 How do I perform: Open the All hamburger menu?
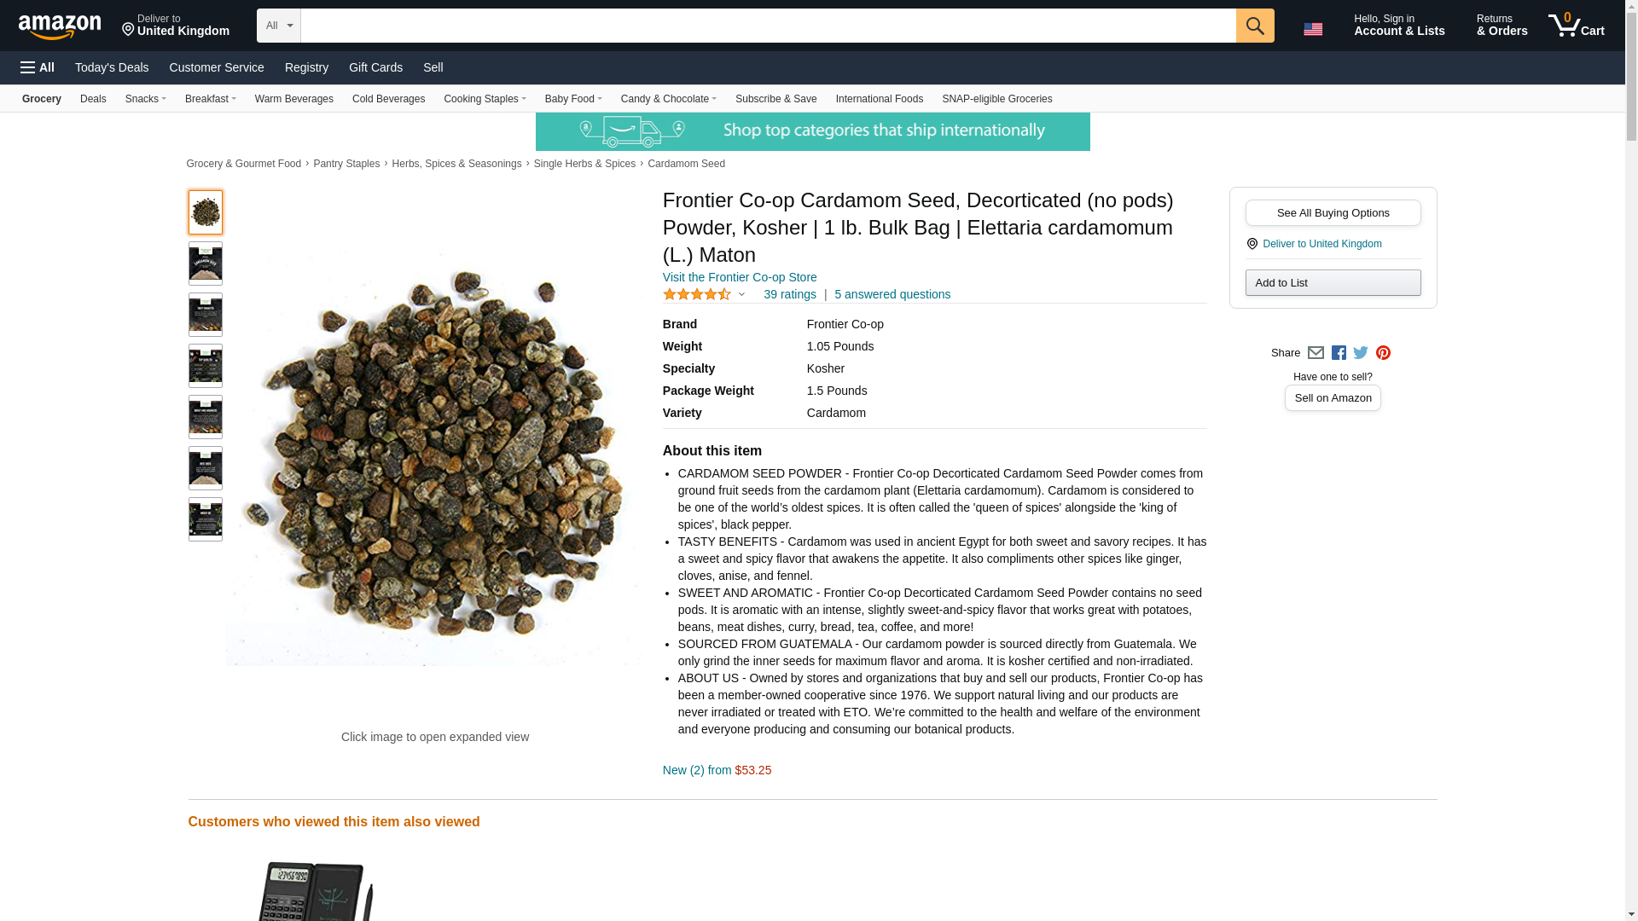point(38,67)
